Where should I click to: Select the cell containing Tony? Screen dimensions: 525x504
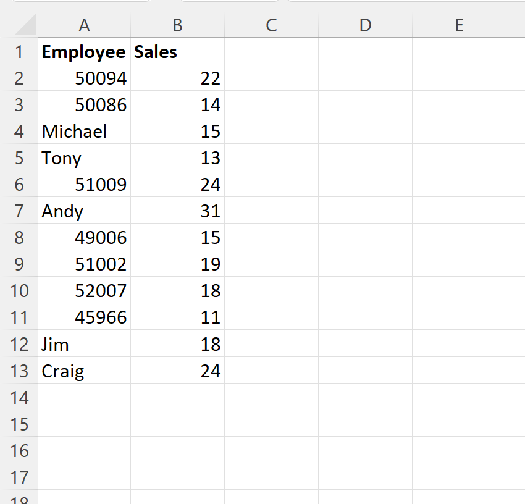tap(84, 158)
